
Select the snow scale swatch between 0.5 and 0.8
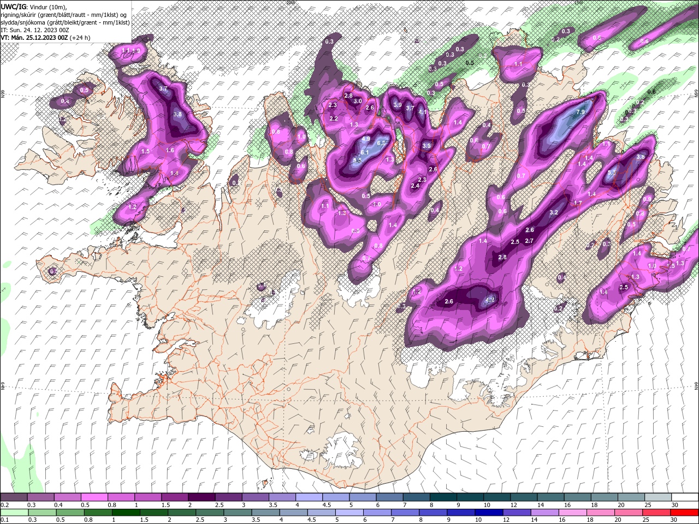94,497
